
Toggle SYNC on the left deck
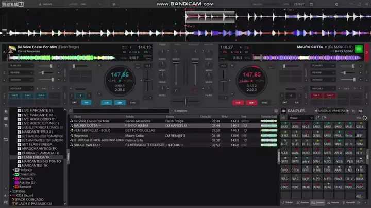[x=133, y=102]
